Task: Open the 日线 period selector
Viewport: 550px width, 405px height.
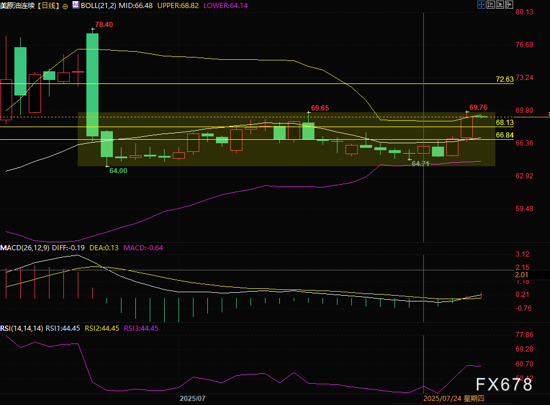Action: point(48,5)
